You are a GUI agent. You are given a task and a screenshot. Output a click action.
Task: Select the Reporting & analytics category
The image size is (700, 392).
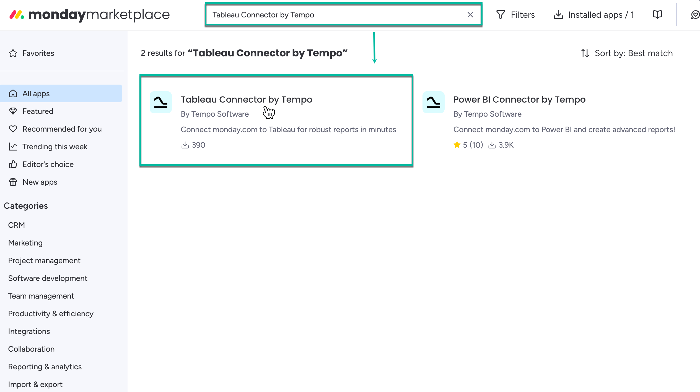pos(45,367)
